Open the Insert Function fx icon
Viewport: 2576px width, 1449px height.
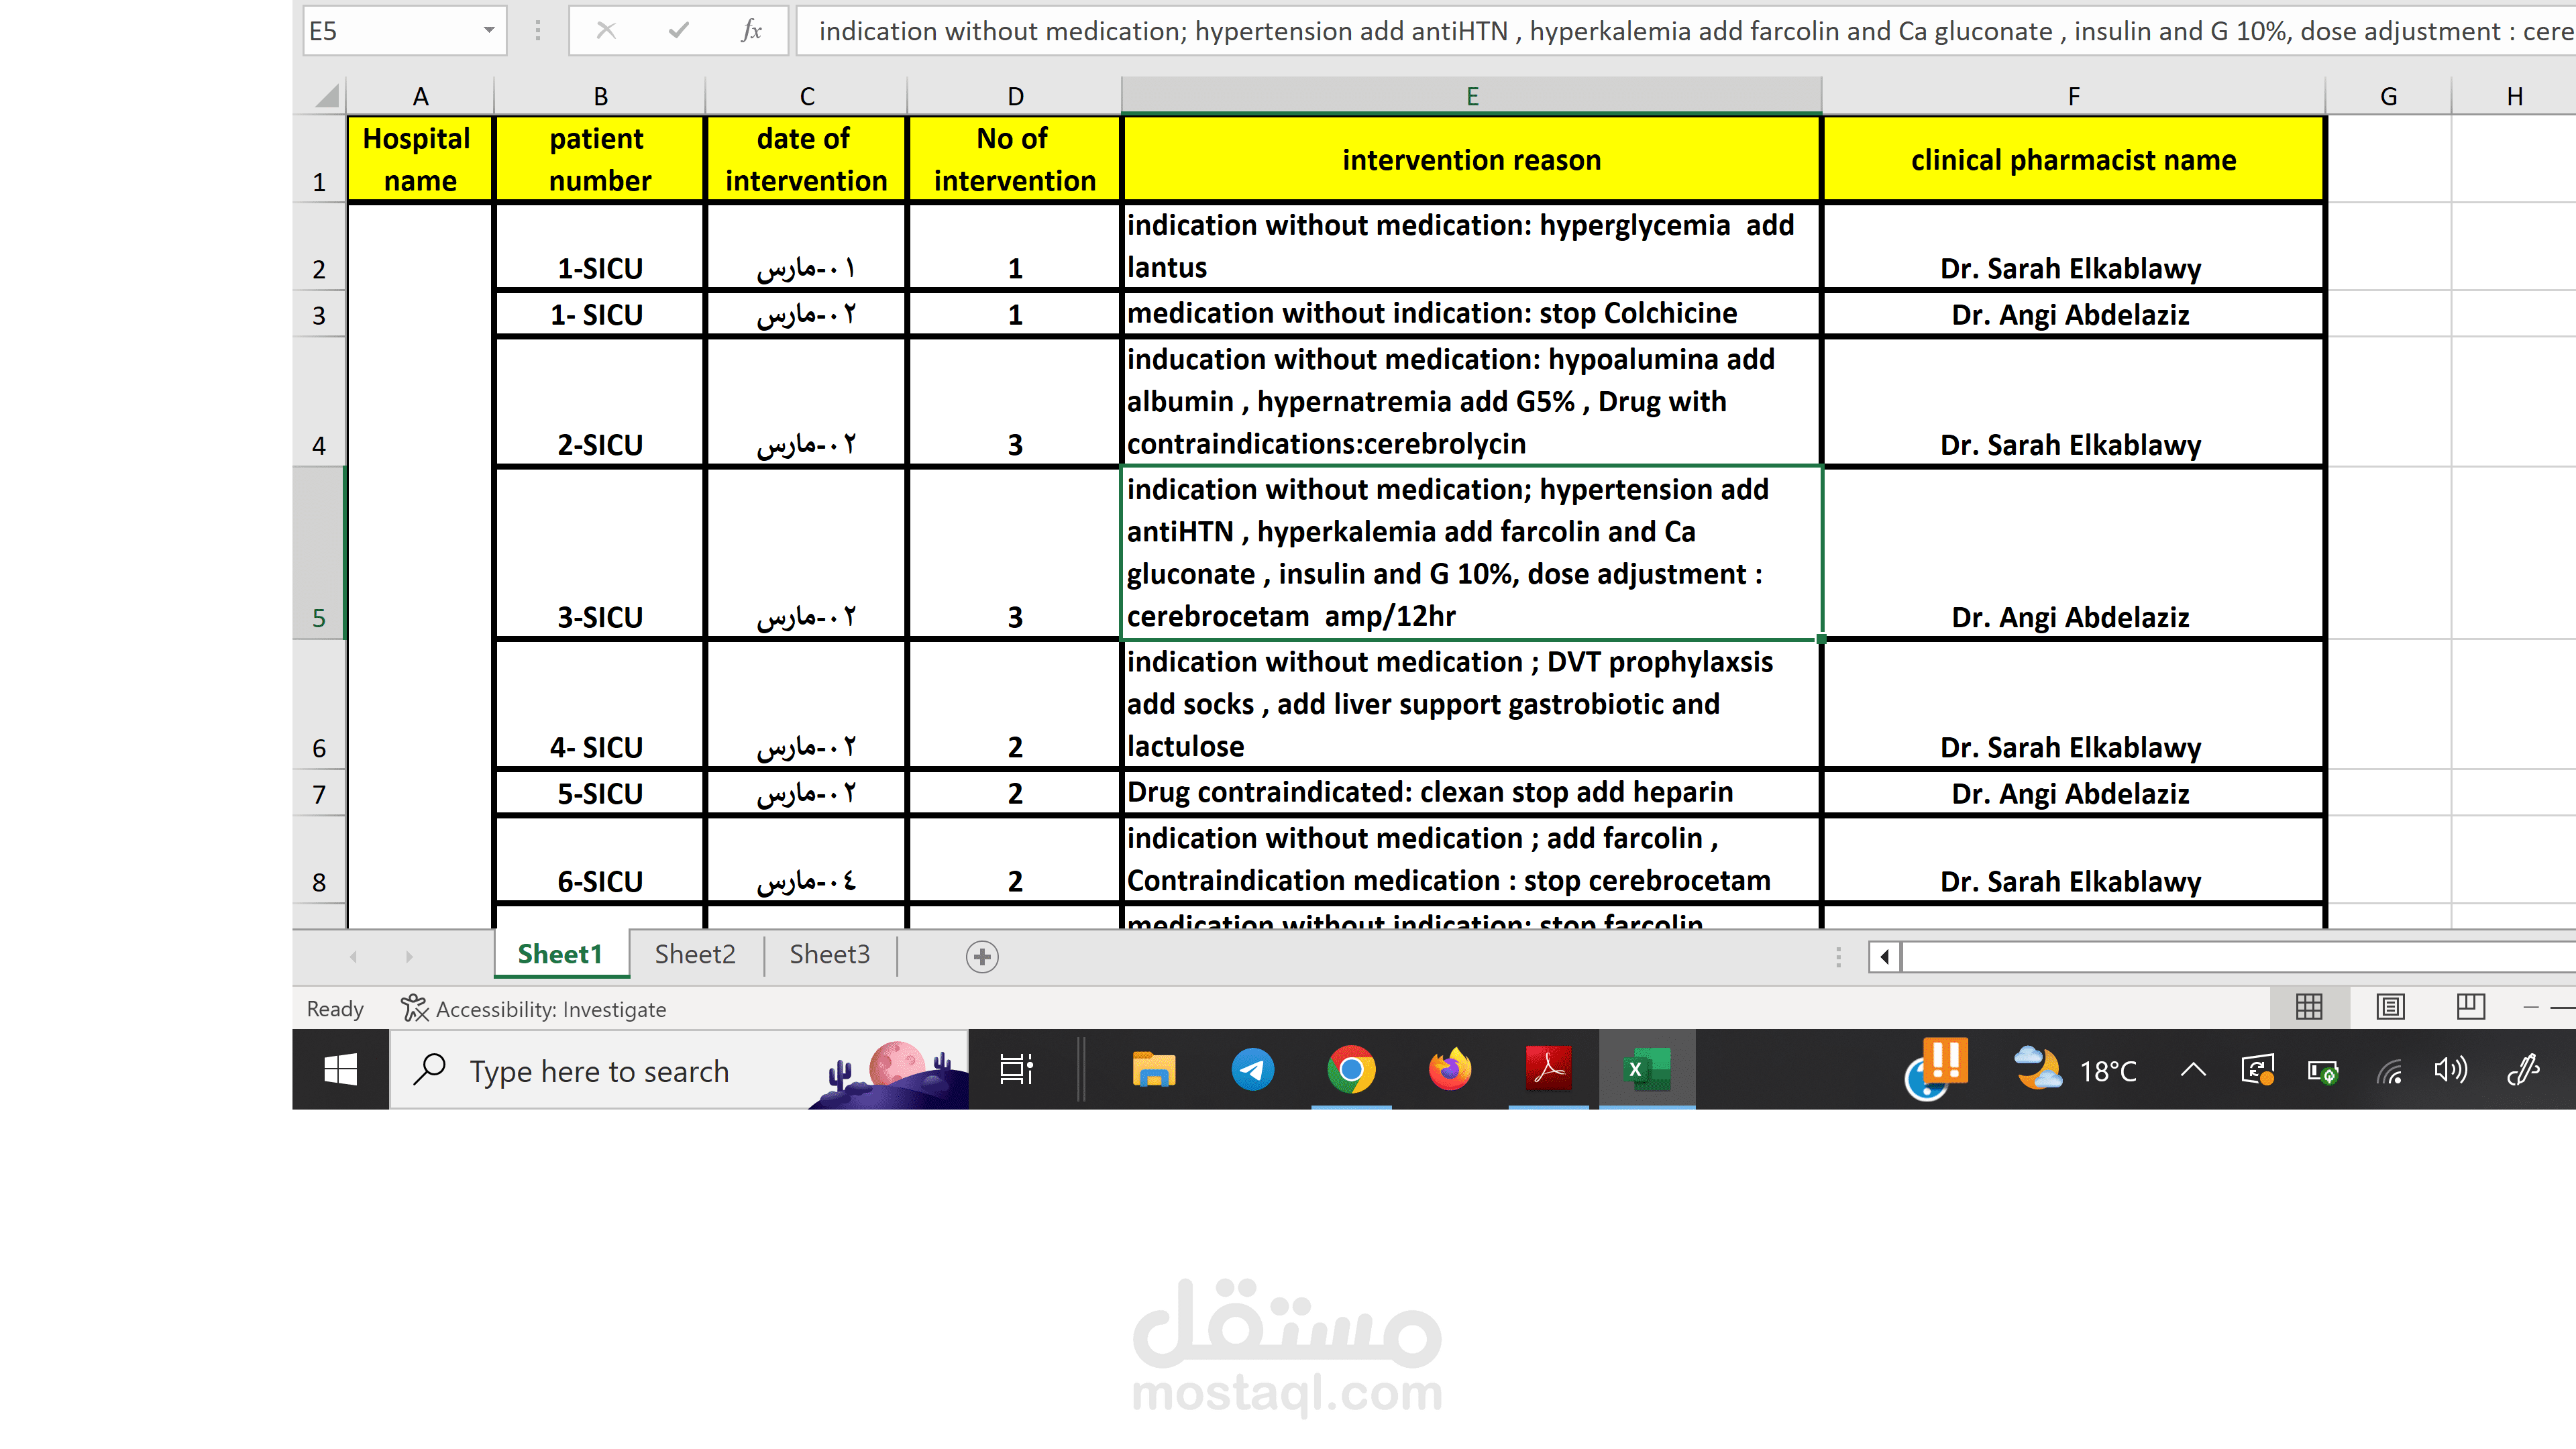(x=752, y=31)
